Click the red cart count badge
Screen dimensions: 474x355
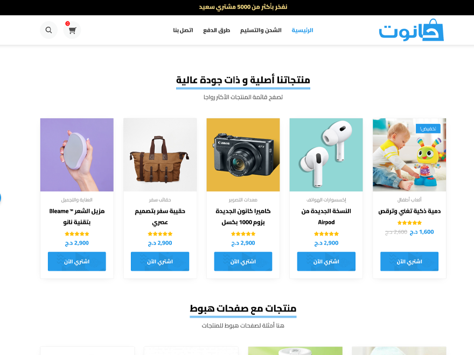67,24
